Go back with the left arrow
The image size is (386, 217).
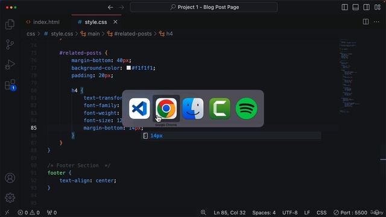110,7
